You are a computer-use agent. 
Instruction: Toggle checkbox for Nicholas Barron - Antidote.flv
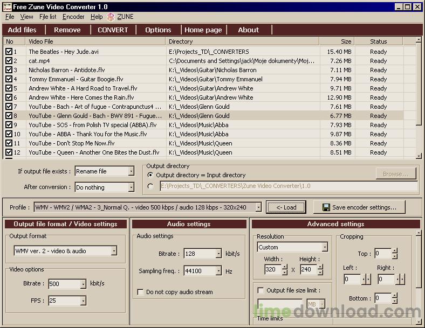tap(9, 70)
